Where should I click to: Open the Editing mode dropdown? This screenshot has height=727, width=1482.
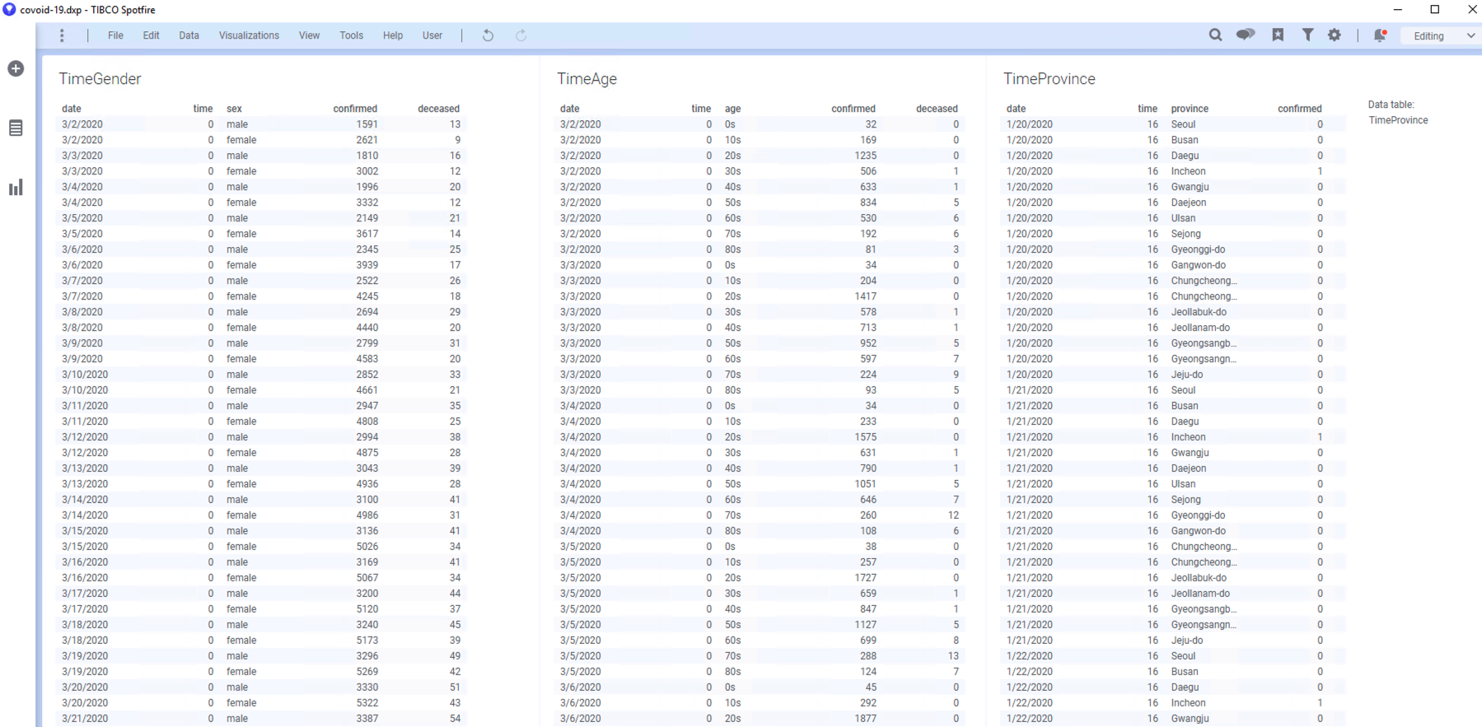(x=1442, y=35)
